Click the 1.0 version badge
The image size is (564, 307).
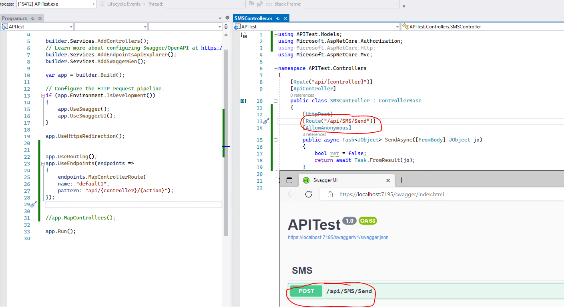(349, 221)
